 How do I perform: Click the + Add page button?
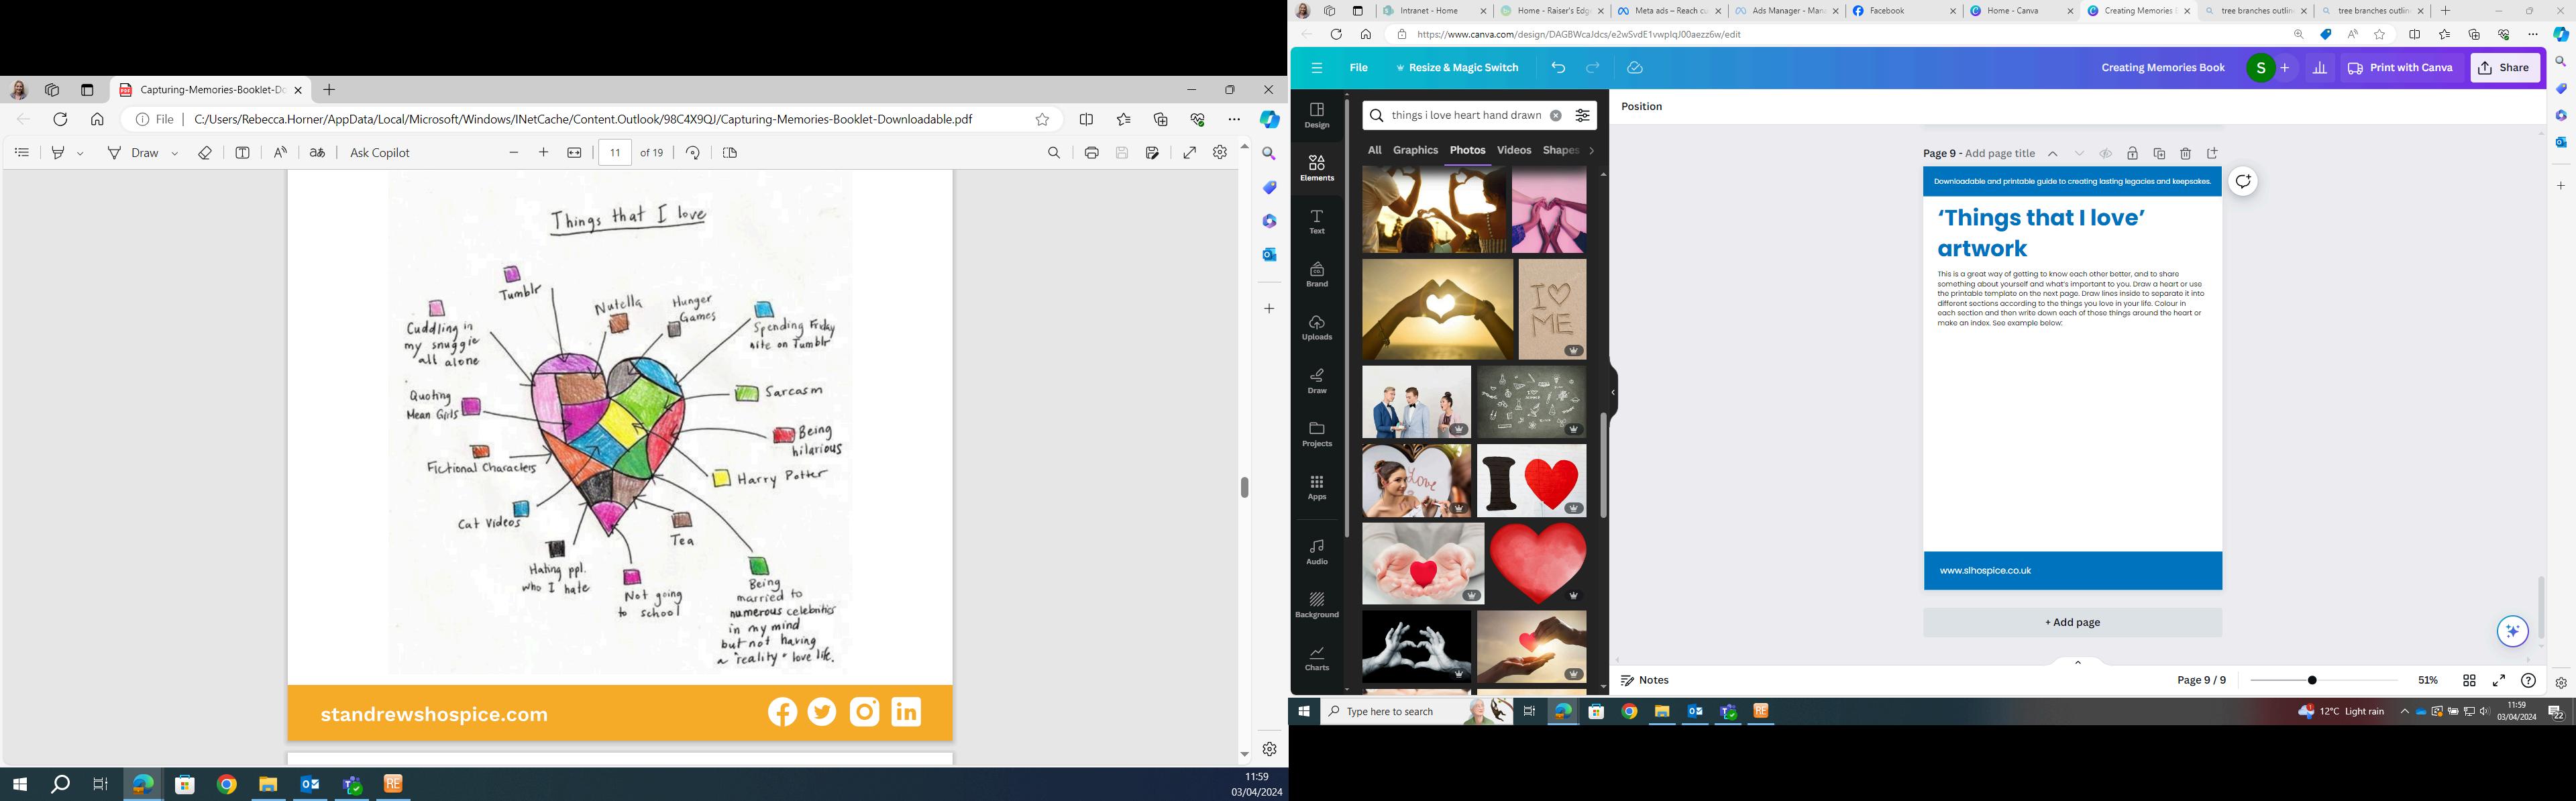tap(2072, 622)
